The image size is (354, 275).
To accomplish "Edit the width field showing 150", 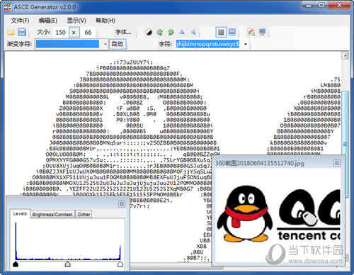I will 61,33.
